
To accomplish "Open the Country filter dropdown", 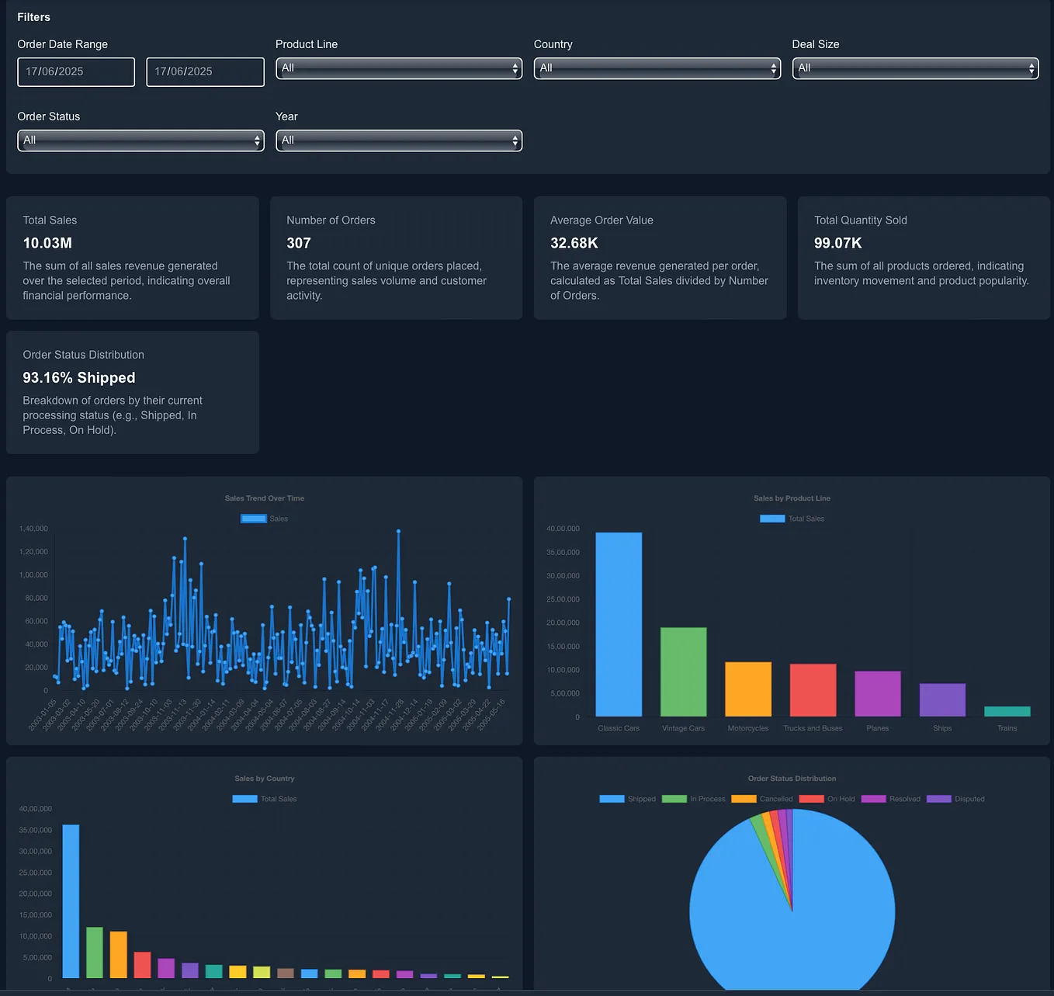I will click(x=657, y=68).
